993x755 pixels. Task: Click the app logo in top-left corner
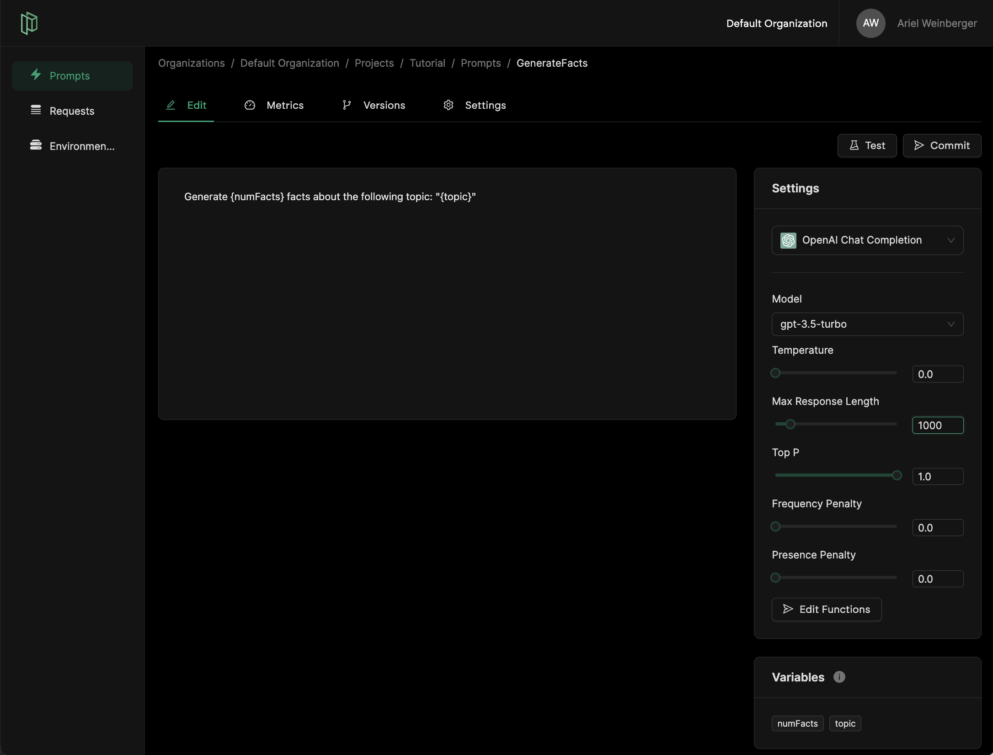(x=29, y=23)
